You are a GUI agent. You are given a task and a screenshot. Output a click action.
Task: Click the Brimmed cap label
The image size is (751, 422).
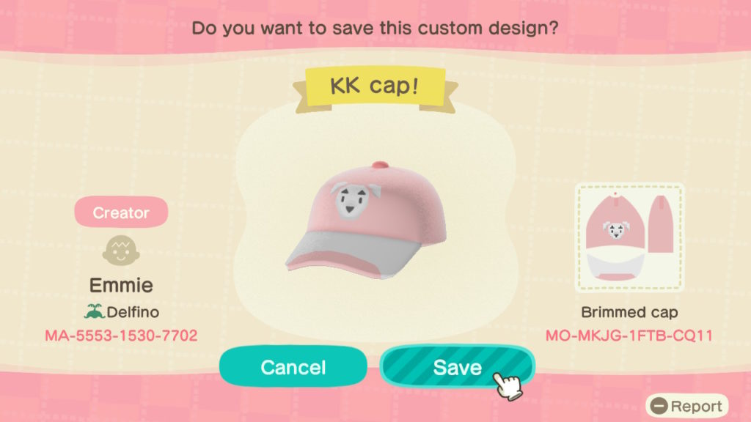coord(629,312)
